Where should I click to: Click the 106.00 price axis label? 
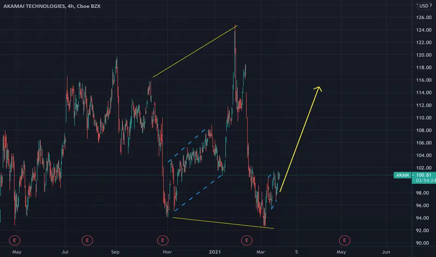424,143
